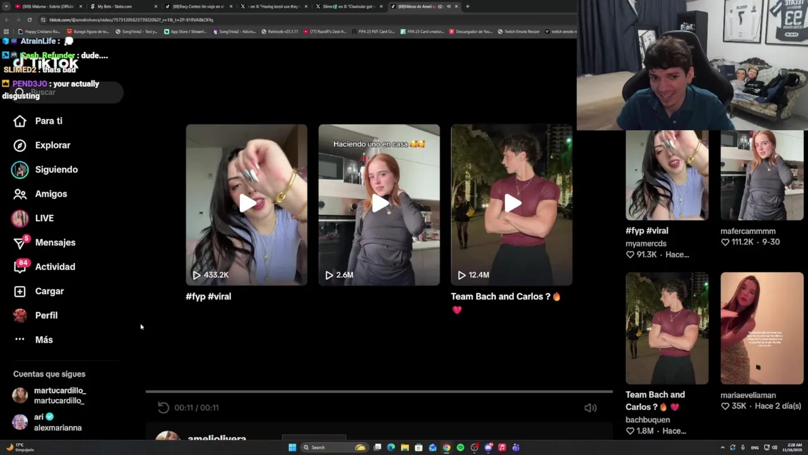Open the mafercammmm sidebar video thumbnail
The width and height of the screenshot is (808, 455).
click(762, 175)
